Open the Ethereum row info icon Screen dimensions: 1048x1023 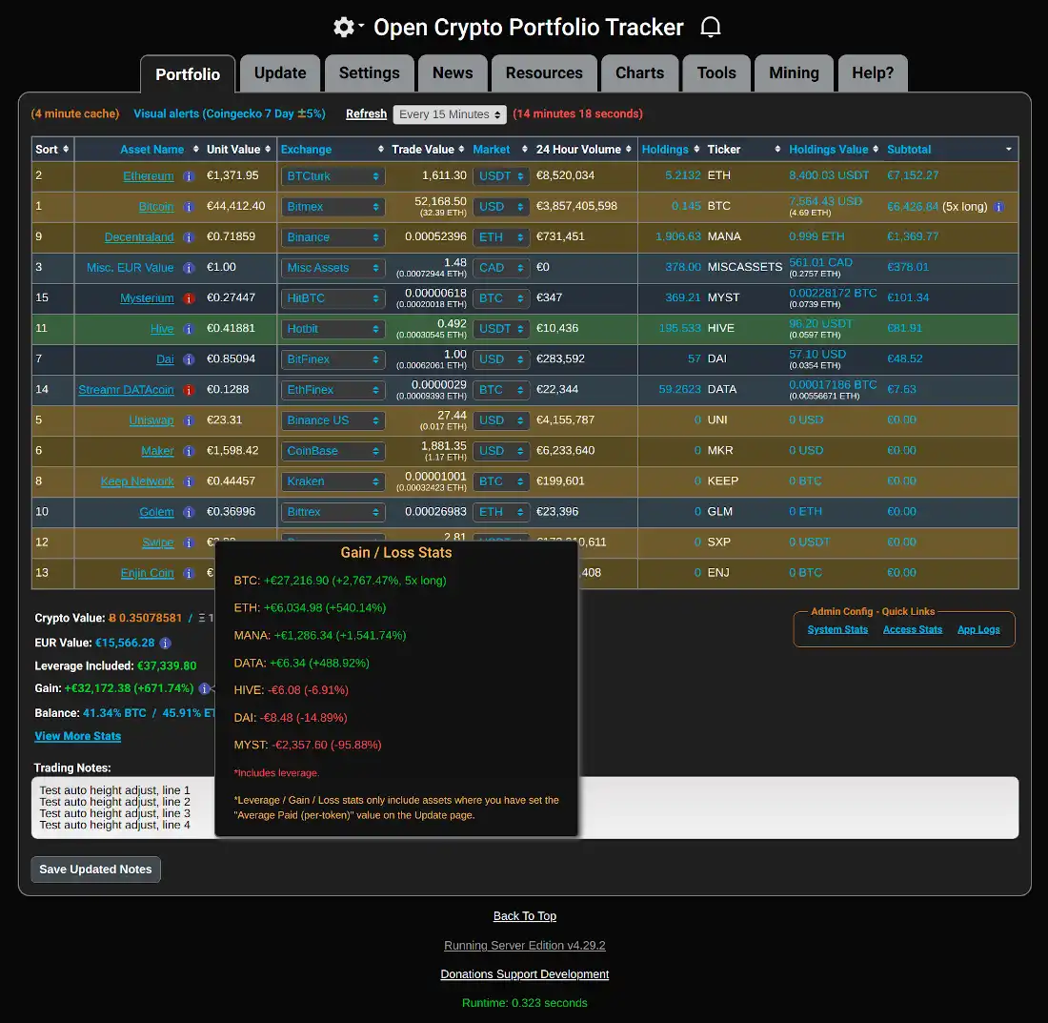point(190,176)
